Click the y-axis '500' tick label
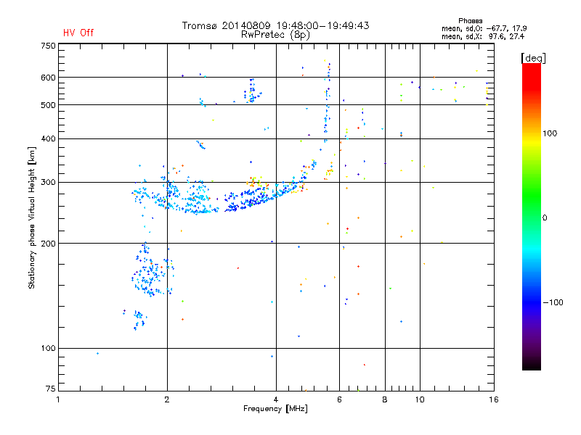Image resolution: width=581 pixels, height=435 pixels. 48,105
